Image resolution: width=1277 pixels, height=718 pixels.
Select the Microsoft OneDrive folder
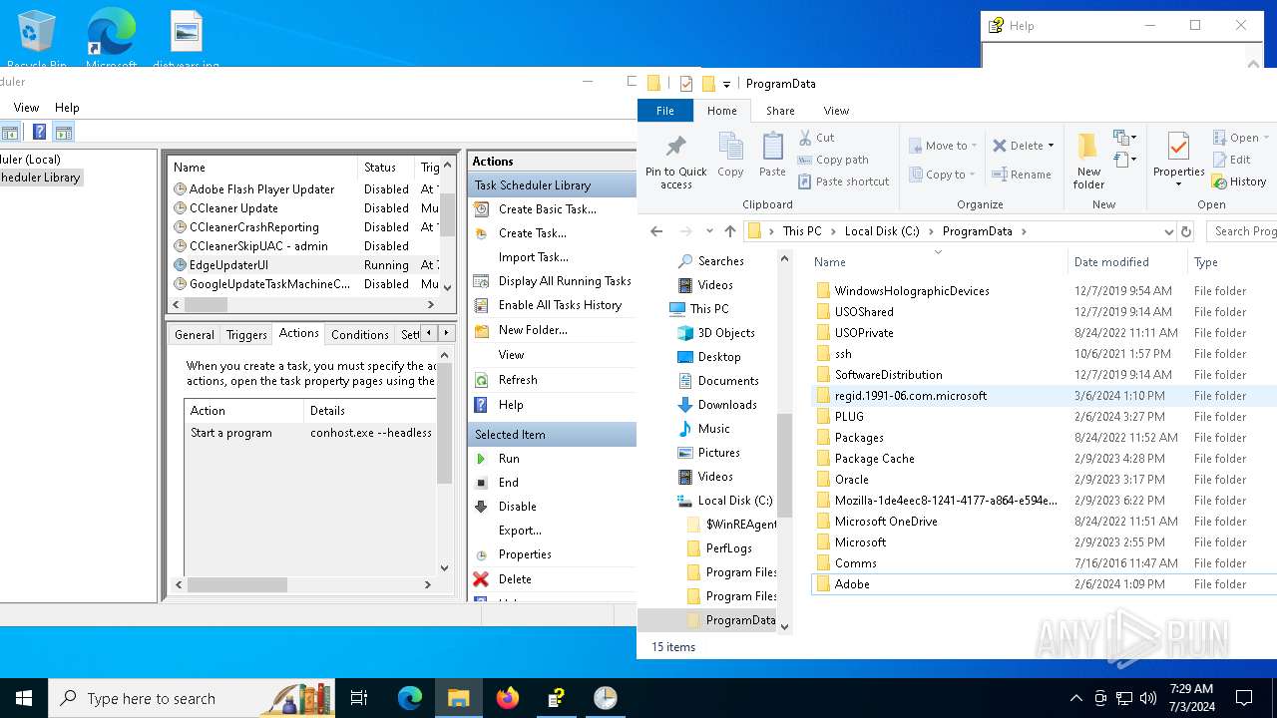886,522
